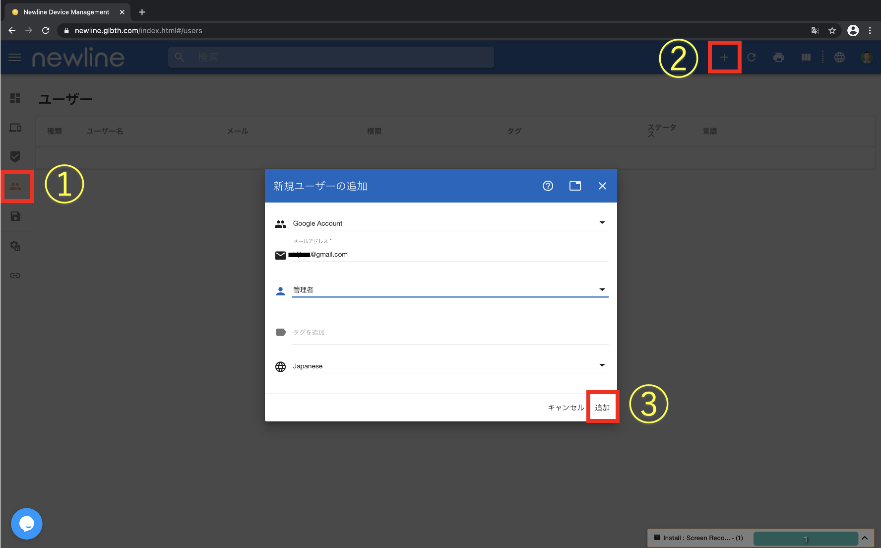Click the globe language icon in header
The height and width of the screenshot is (548, 881).
point(839,58)
